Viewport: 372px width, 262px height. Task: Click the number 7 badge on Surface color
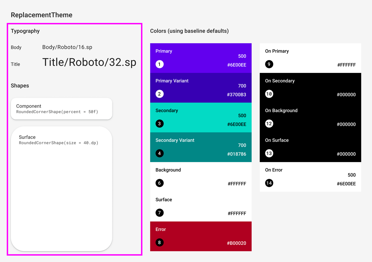click(x=160, y=213)
